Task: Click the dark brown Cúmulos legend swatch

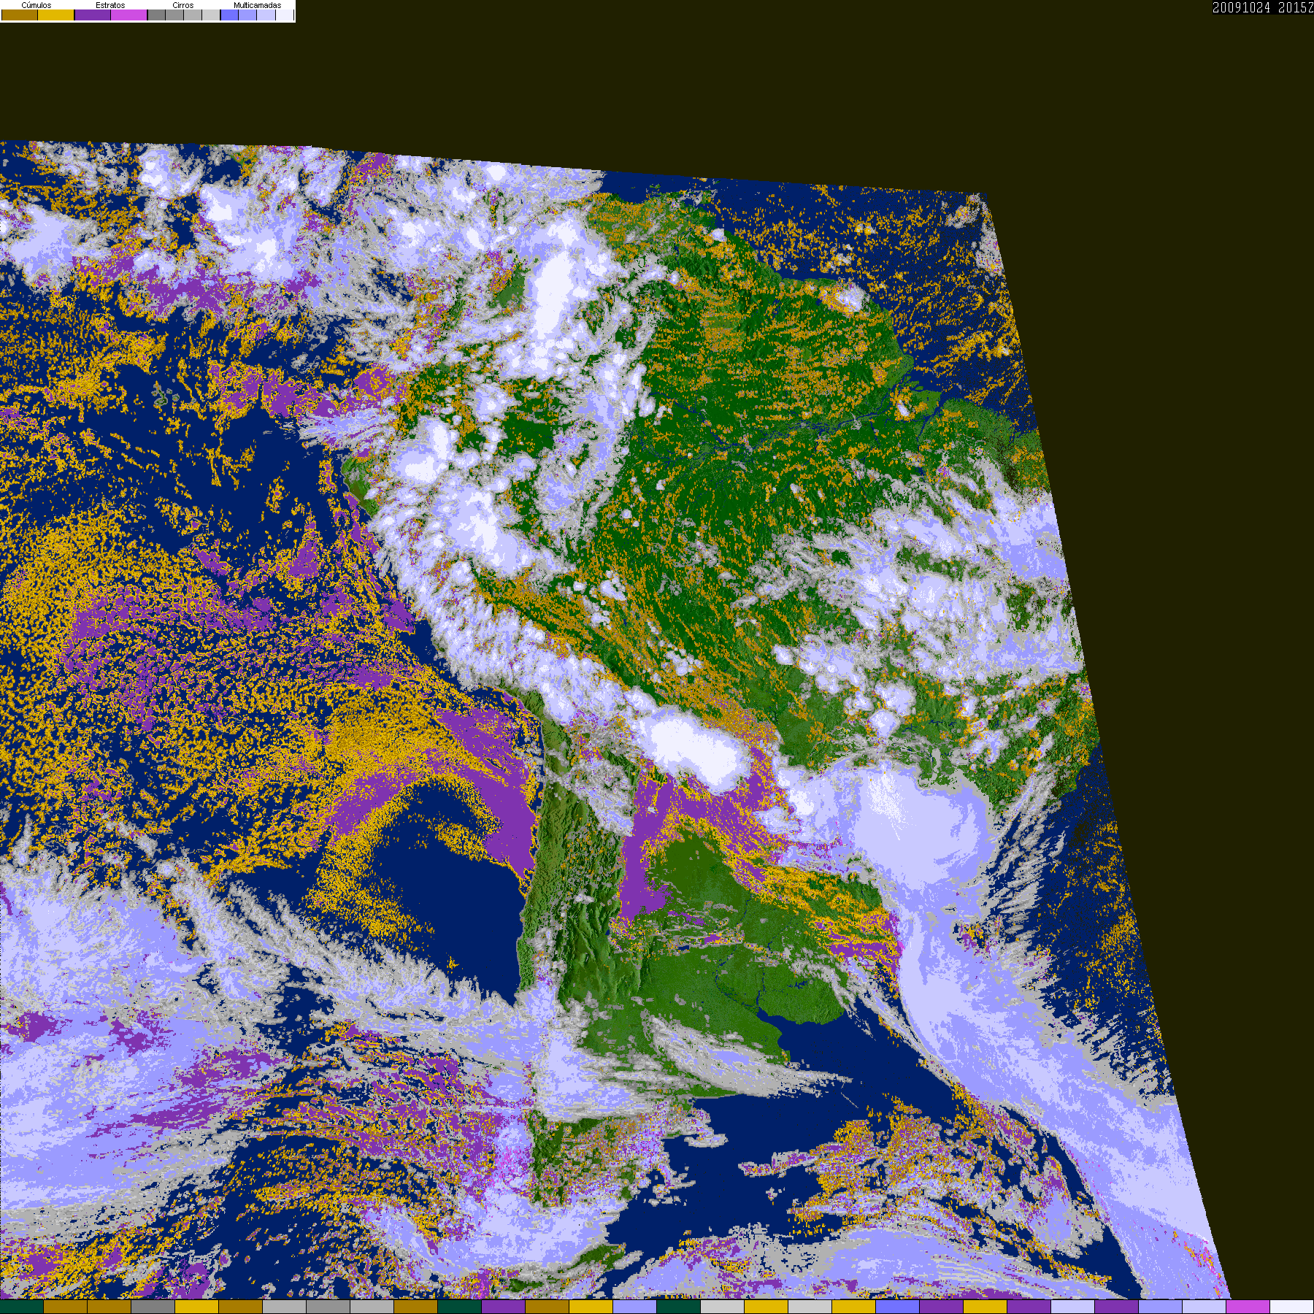Action: pos(20,15)
